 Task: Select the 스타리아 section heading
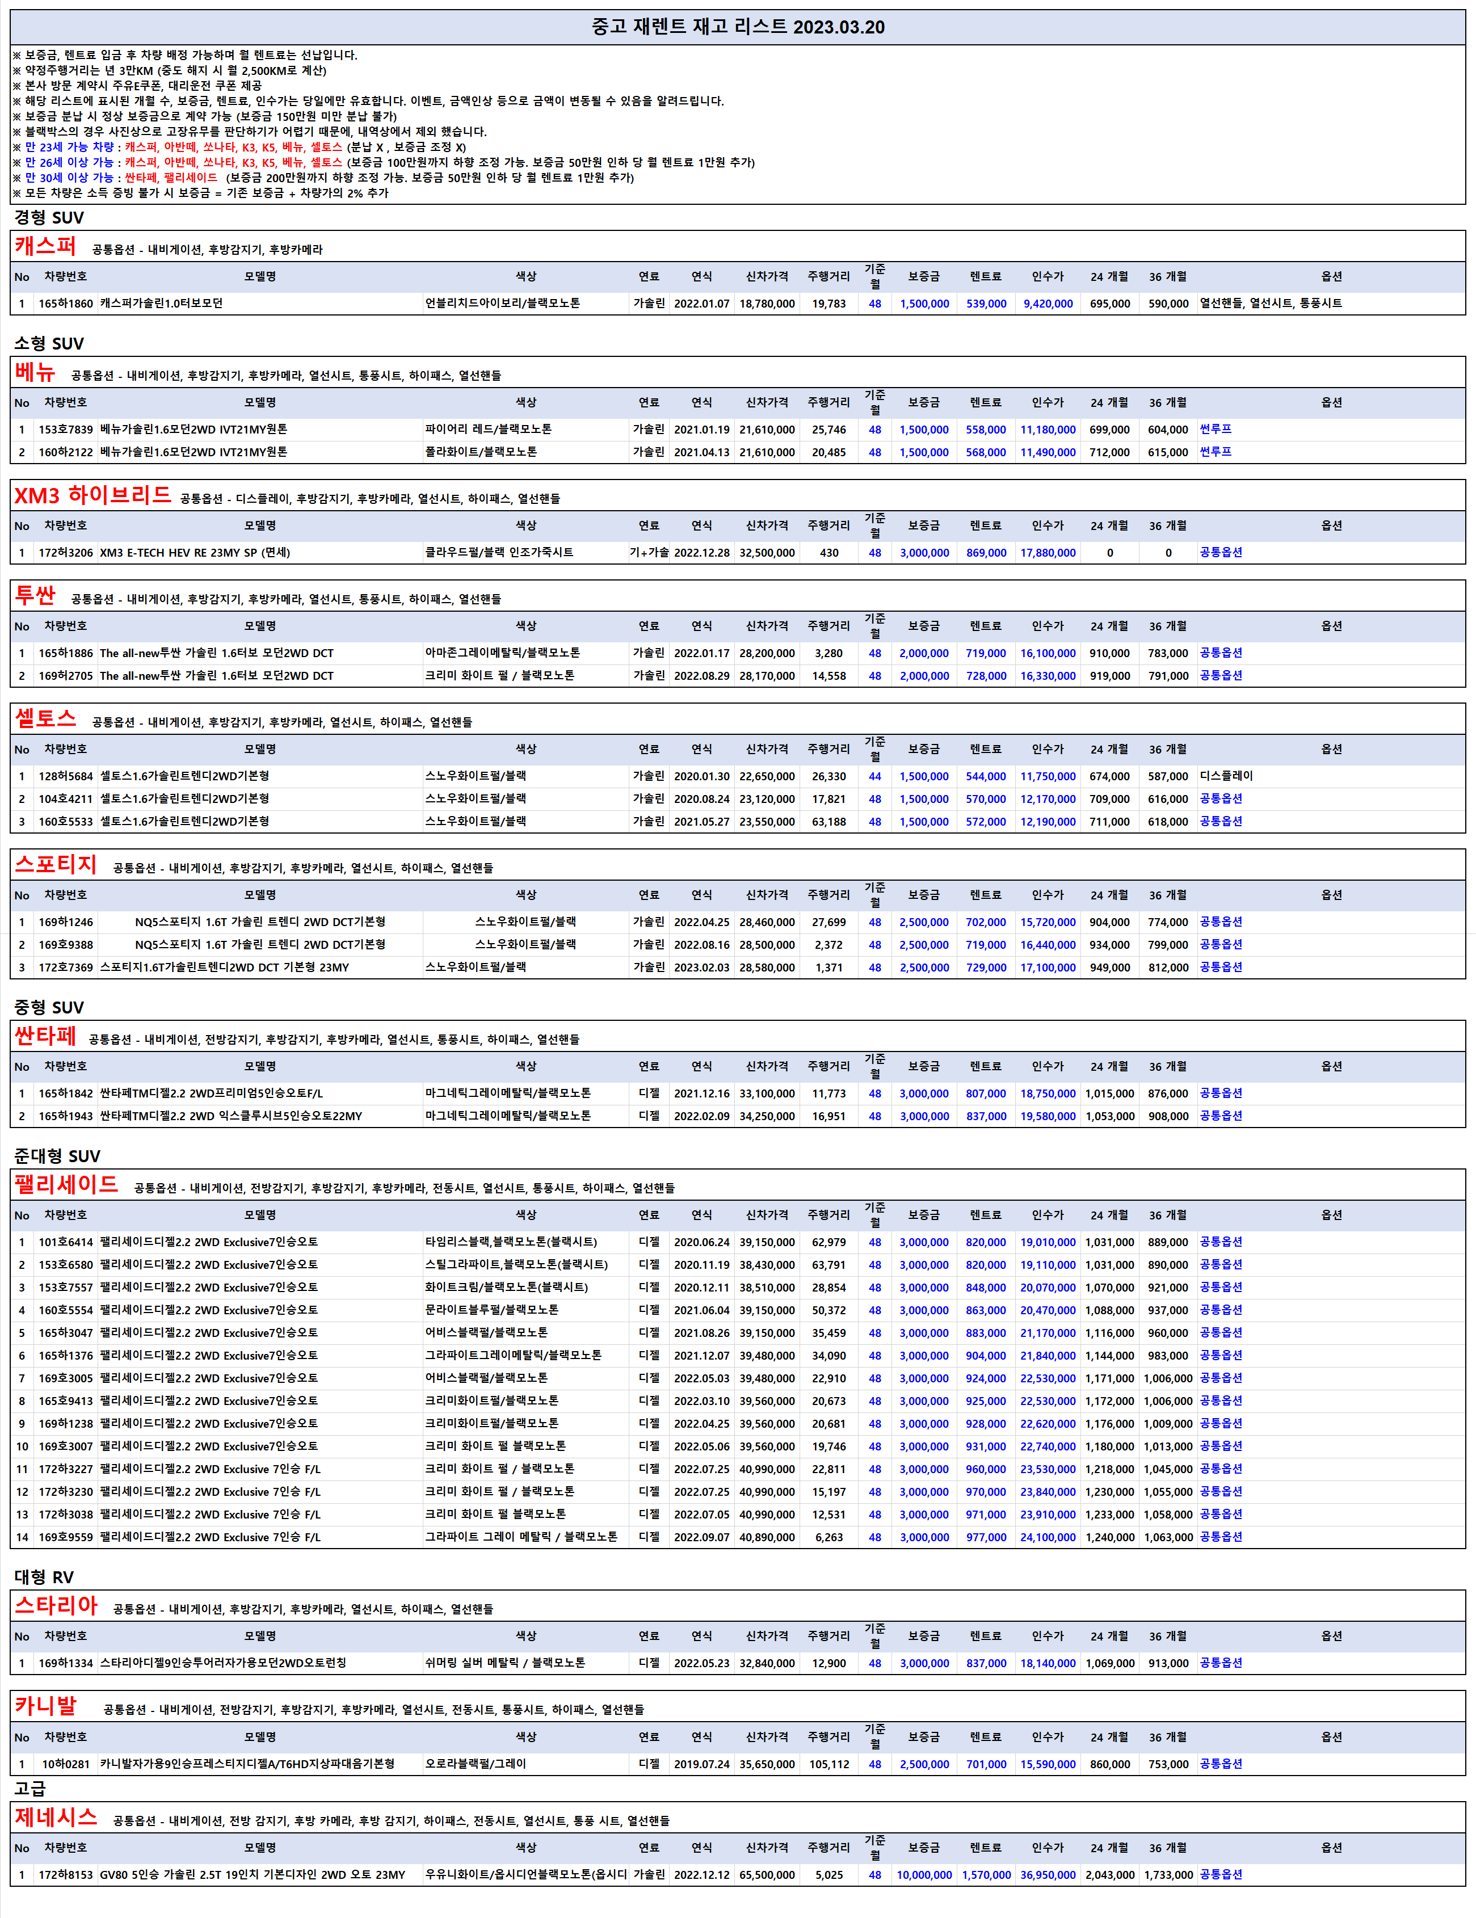[55, 1605]
